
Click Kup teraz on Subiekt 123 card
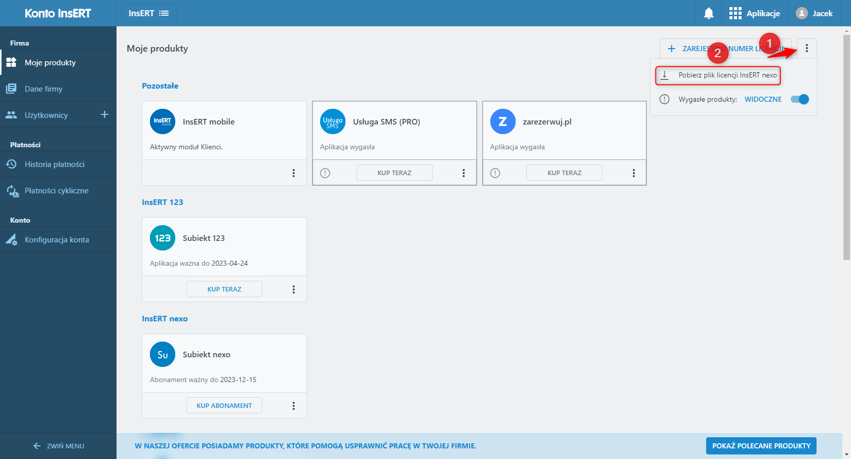[x=224, y=289]
